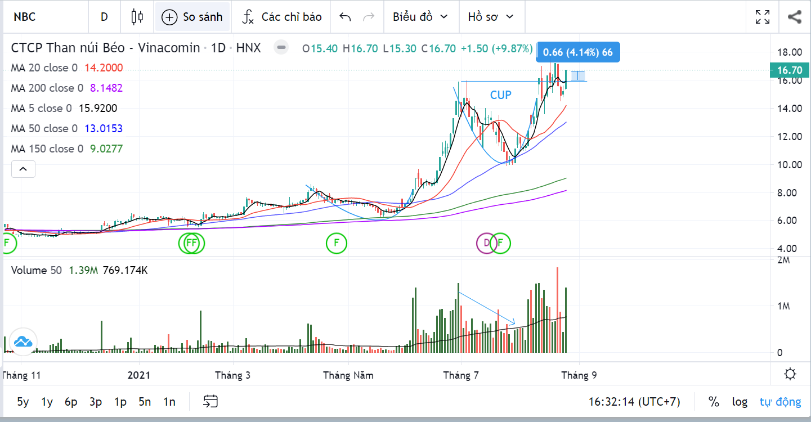Open chart settings gear icon
This screenshot has height=422, width=811.
tap(790, 374)
